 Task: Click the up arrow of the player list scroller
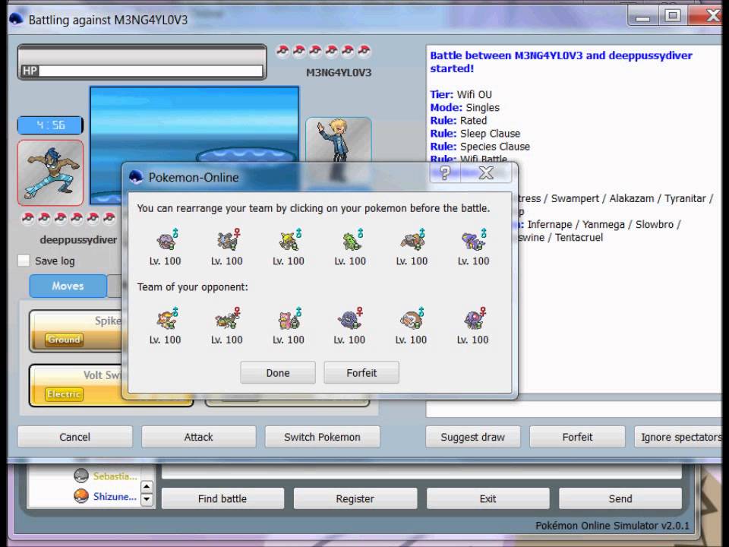coord(147,487)
